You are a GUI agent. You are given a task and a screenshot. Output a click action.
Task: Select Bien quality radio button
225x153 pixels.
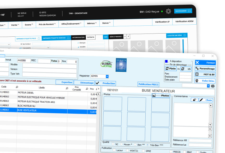[135, 145]
